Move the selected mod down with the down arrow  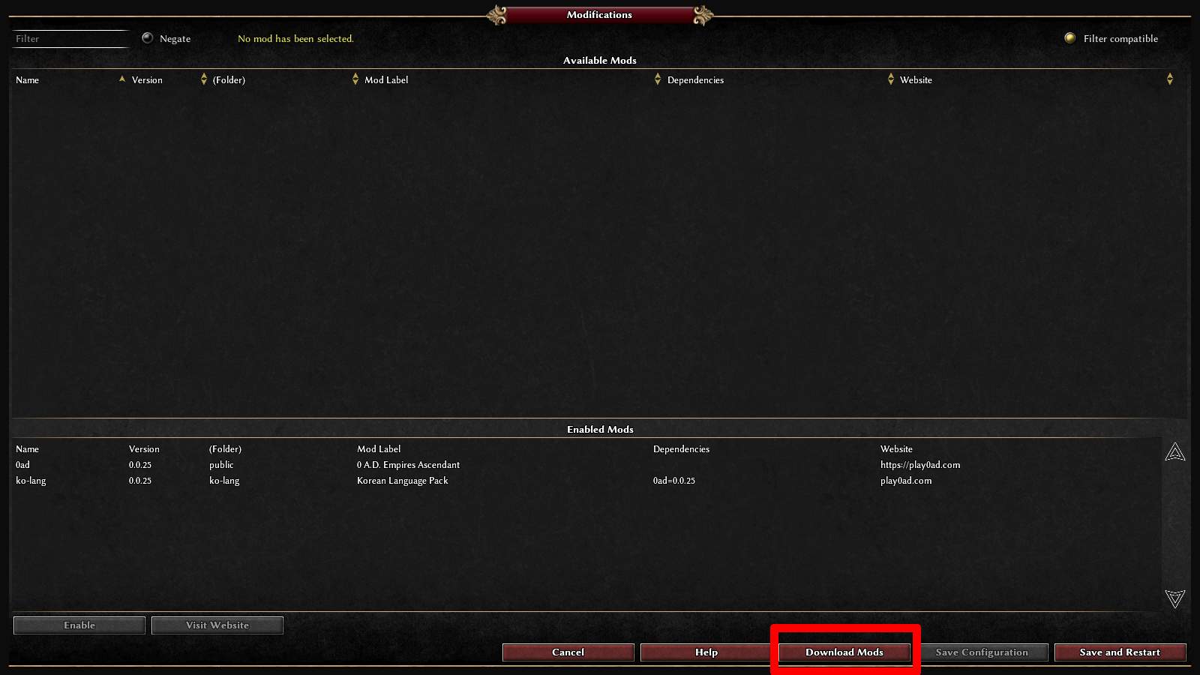[1175, 598]
